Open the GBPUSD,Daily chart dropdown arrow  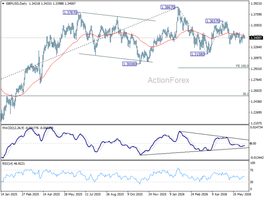pos(3,4)
